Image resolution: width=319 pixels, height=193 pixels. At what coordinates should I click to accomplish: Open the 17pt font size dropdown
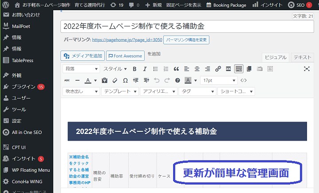[x=219, y=80]
